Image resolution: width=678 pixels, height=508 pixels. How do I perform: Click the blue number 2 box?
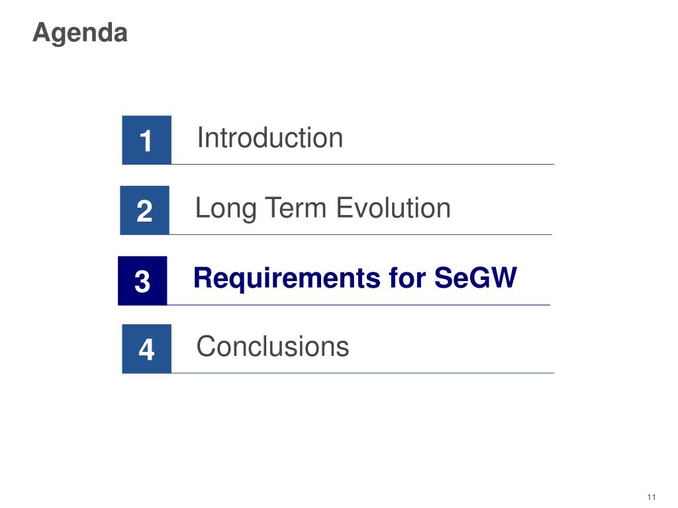(x=144, y=210)
